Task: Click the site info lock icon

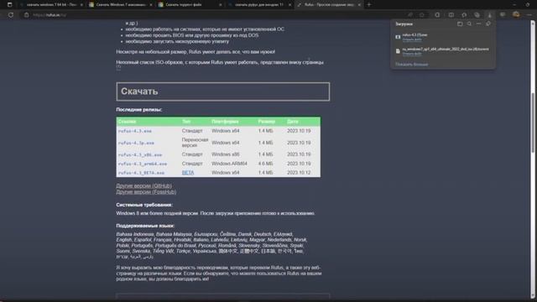Action: point(26,15)
